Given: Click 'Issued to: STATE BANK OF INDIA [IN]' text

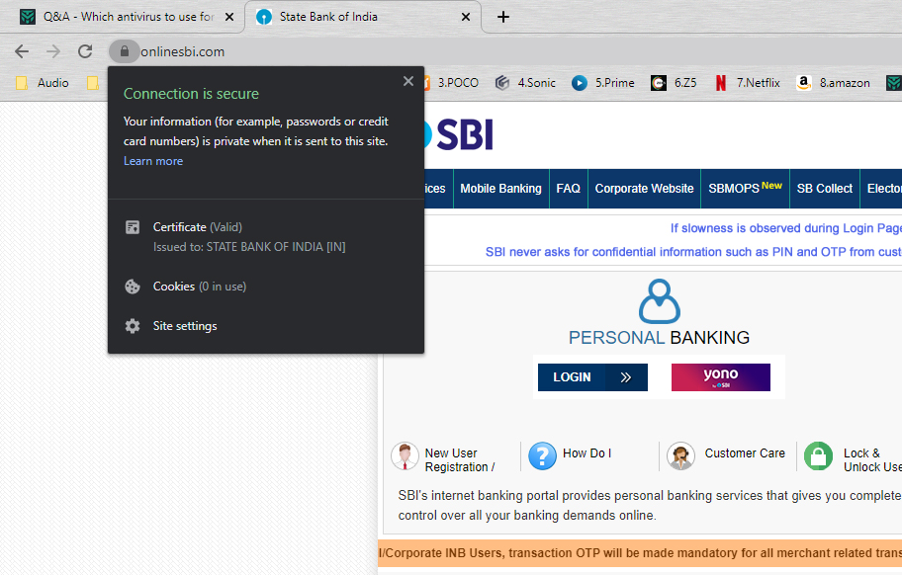Looking at the screenshot, I should [x=249, y=247].
